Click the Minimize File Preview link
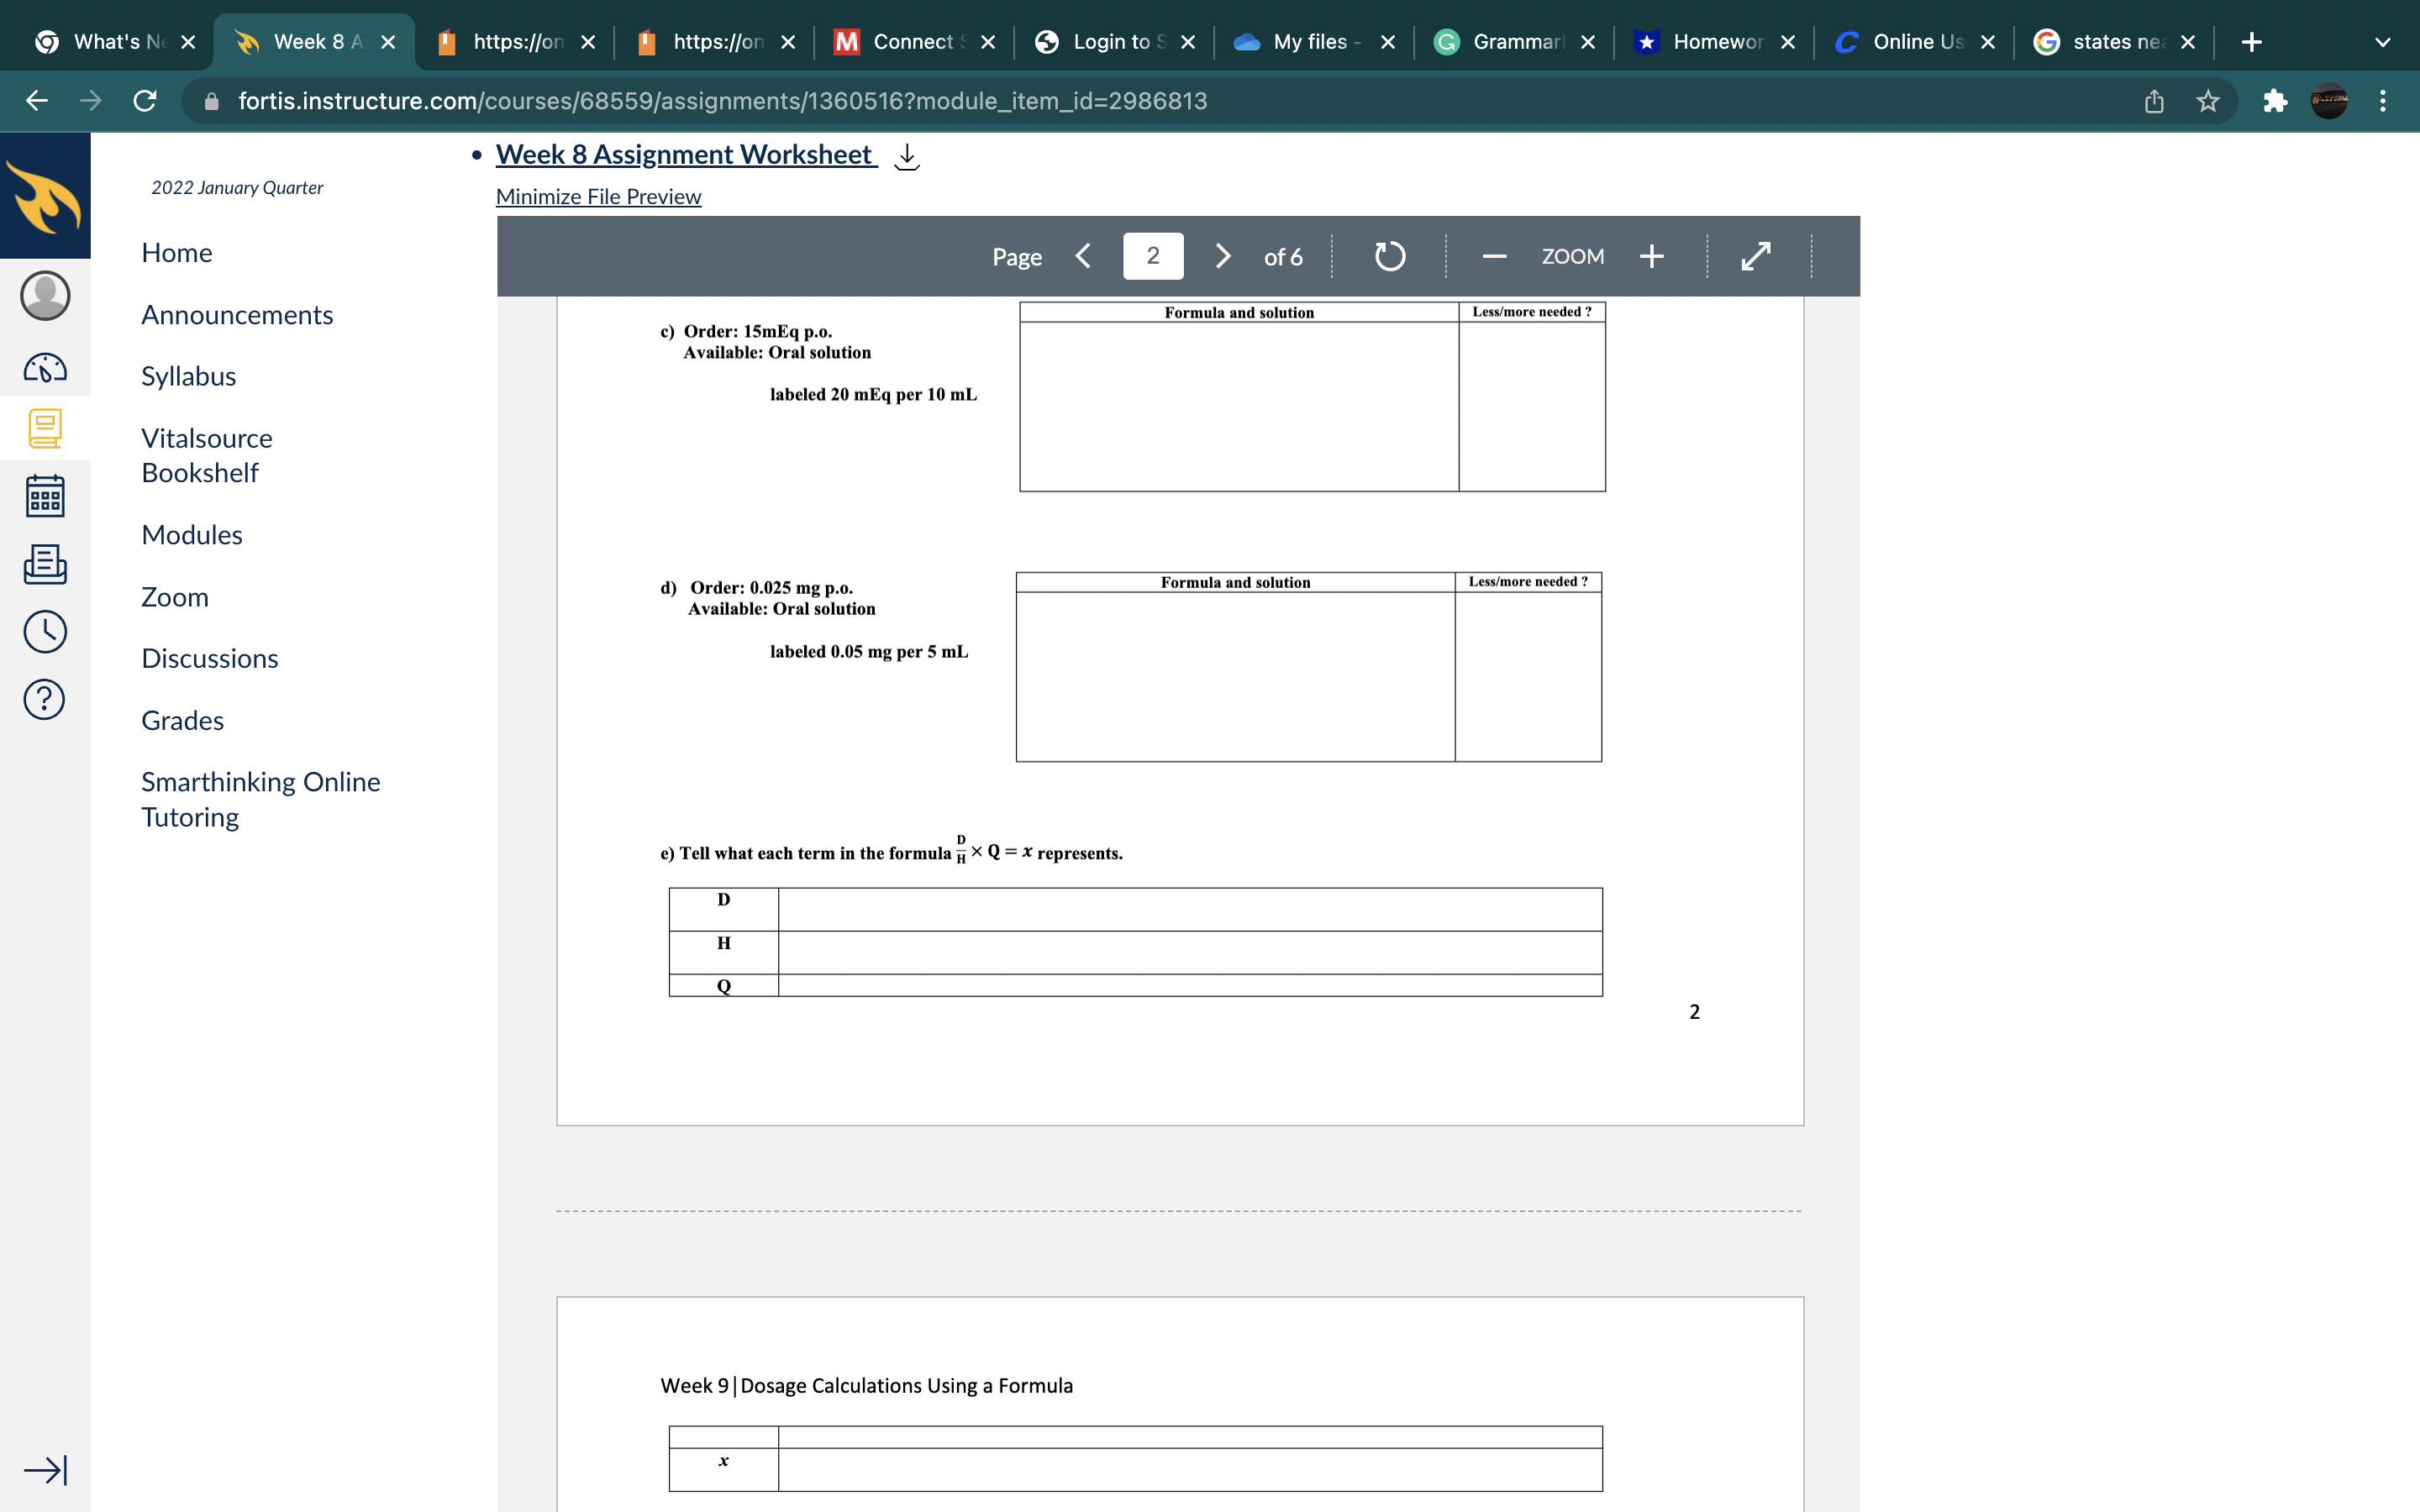 598,197
